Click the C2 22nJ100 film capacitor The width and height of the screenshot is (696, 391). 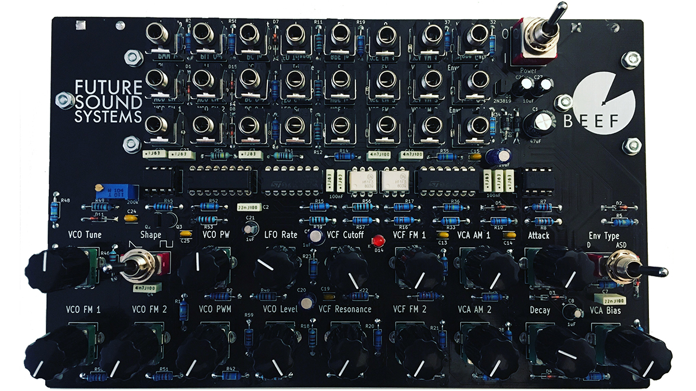(x=249, y=206)
